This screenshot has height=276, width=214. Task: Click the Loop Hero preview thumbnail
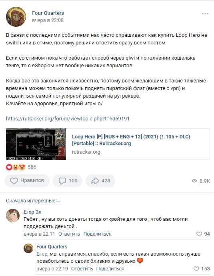[x=36, y=144]
